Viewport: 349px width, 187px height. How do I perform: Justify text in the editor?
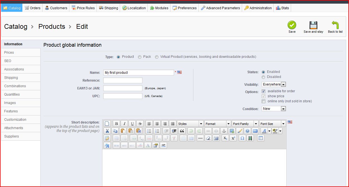point(173,124)
